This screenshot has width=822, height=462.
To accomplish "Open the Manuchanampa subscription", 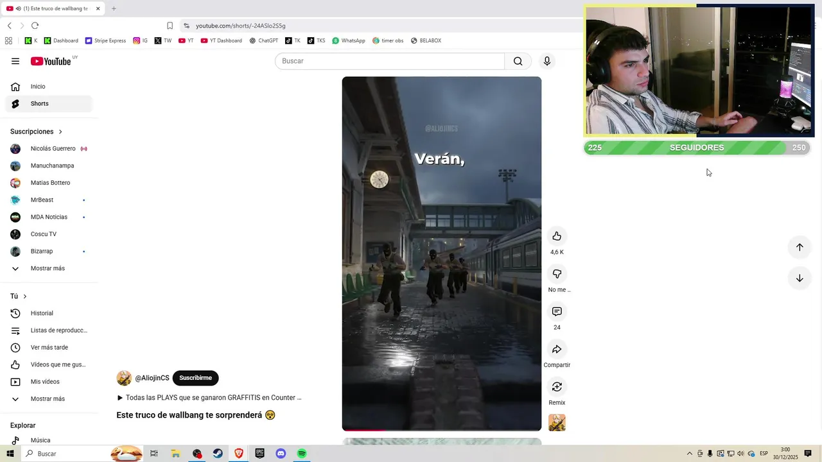I will click(49, 166).
